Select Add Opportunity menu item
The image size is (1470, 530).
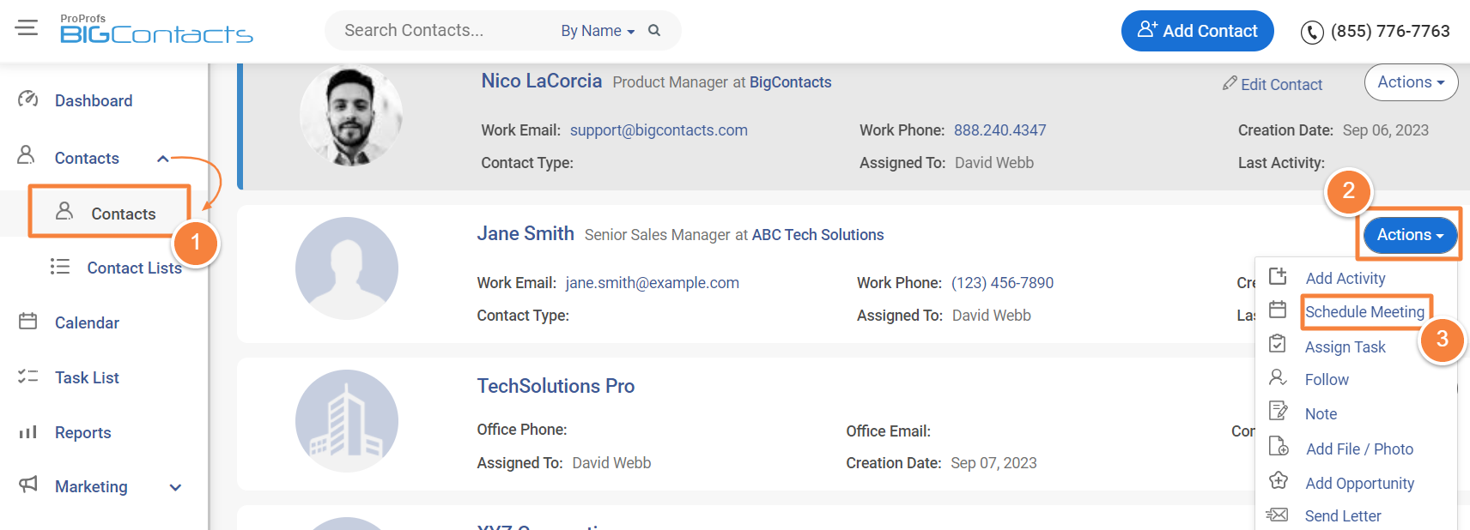pyautogui.click(x=1359, y=483)
